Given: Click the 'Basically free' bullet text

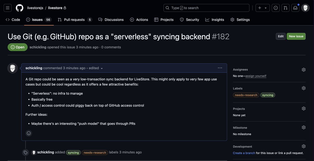Looking at the screenshot, I should (x=42, y=99).
